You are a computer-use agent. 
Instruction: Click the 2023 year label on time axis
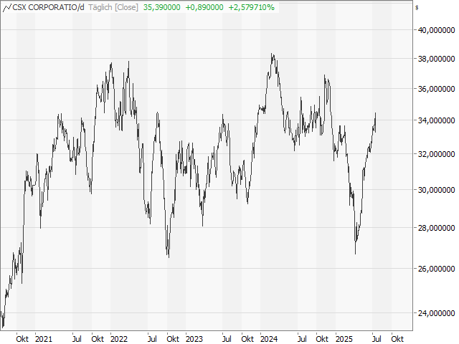click(x=194, y=339)
